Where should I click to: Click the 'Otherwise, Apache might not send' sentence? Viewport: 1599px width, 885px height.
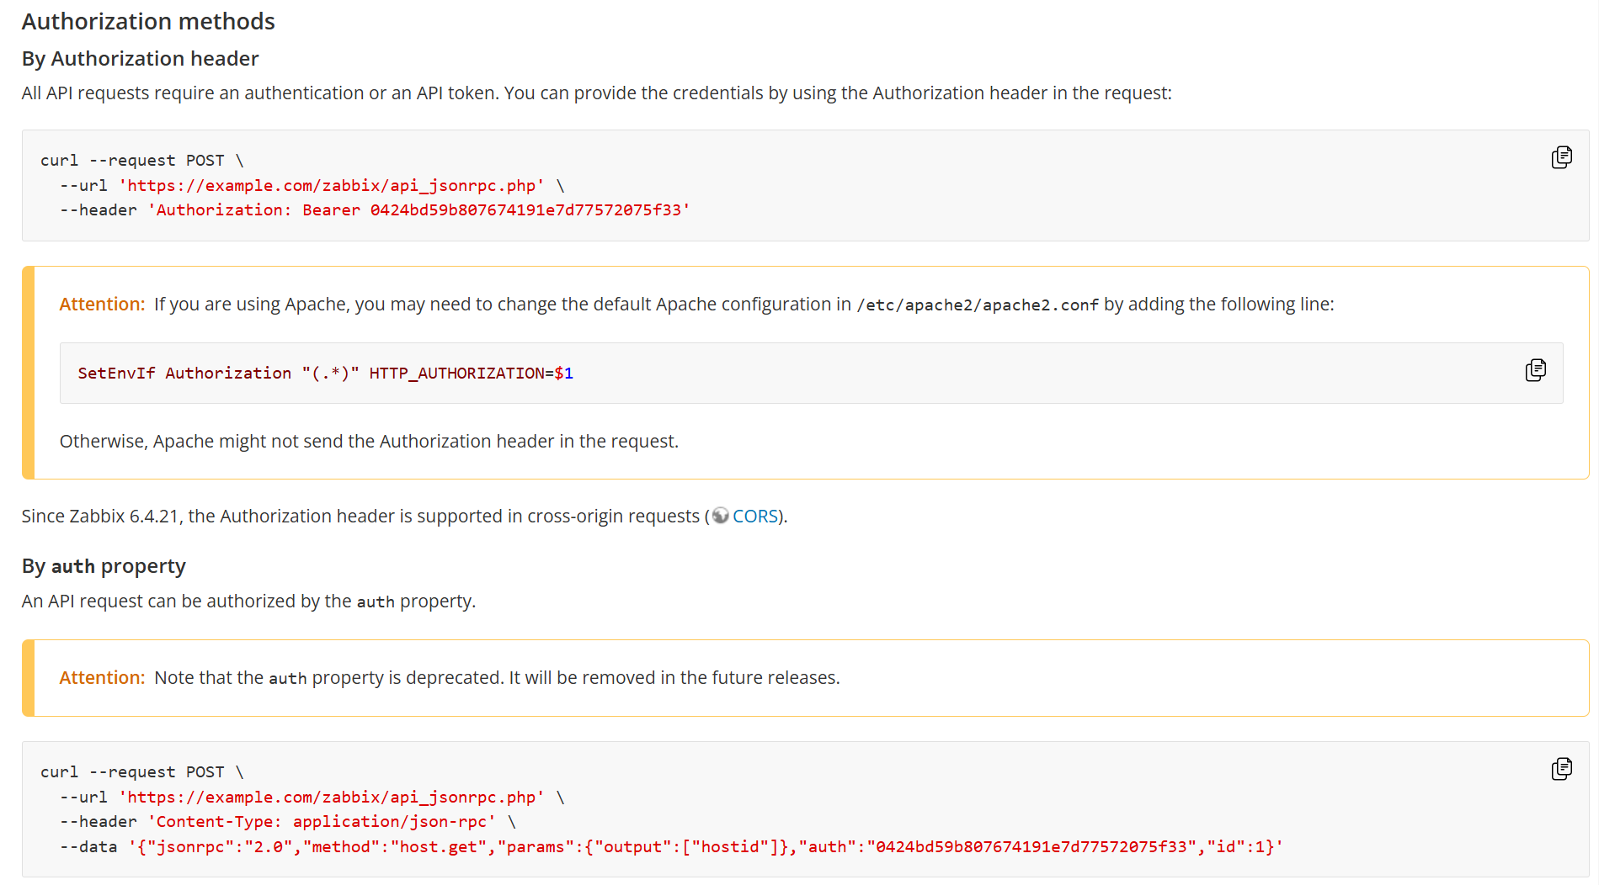(x=369, y=442)
